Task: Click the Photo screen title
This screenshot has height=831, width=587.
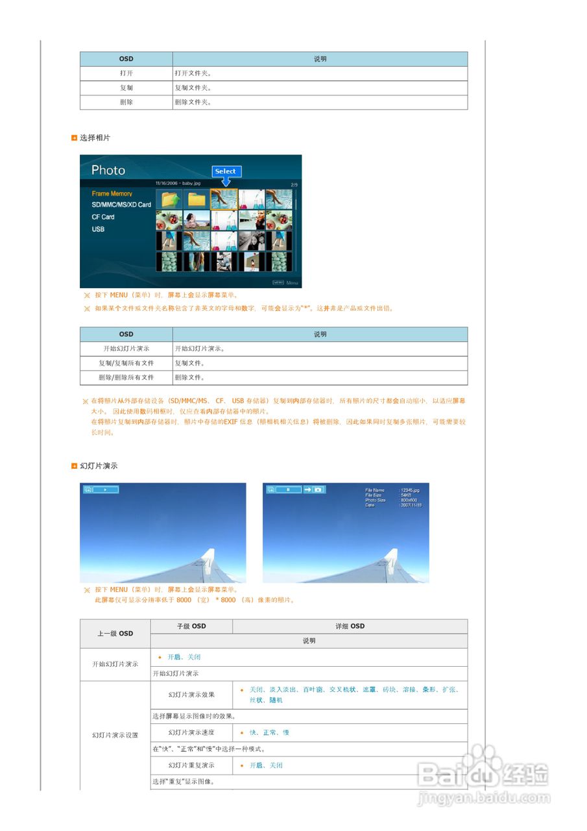Action: pos(109,170)
